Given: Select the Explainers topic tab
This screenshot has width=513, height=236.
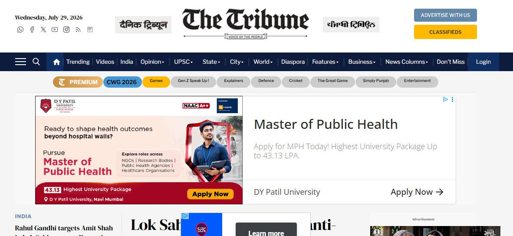Looking at the screenshot, I should (x=233, y=82).
